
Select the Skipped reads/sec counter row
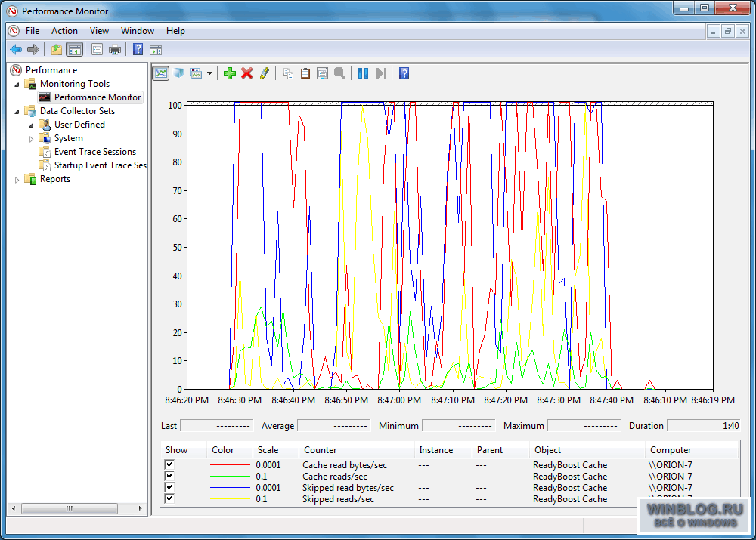[449, 499]
